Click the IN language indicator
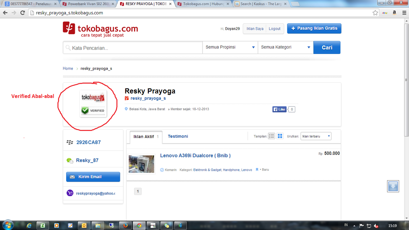This screenshot has width=409, height=230. 346,225
